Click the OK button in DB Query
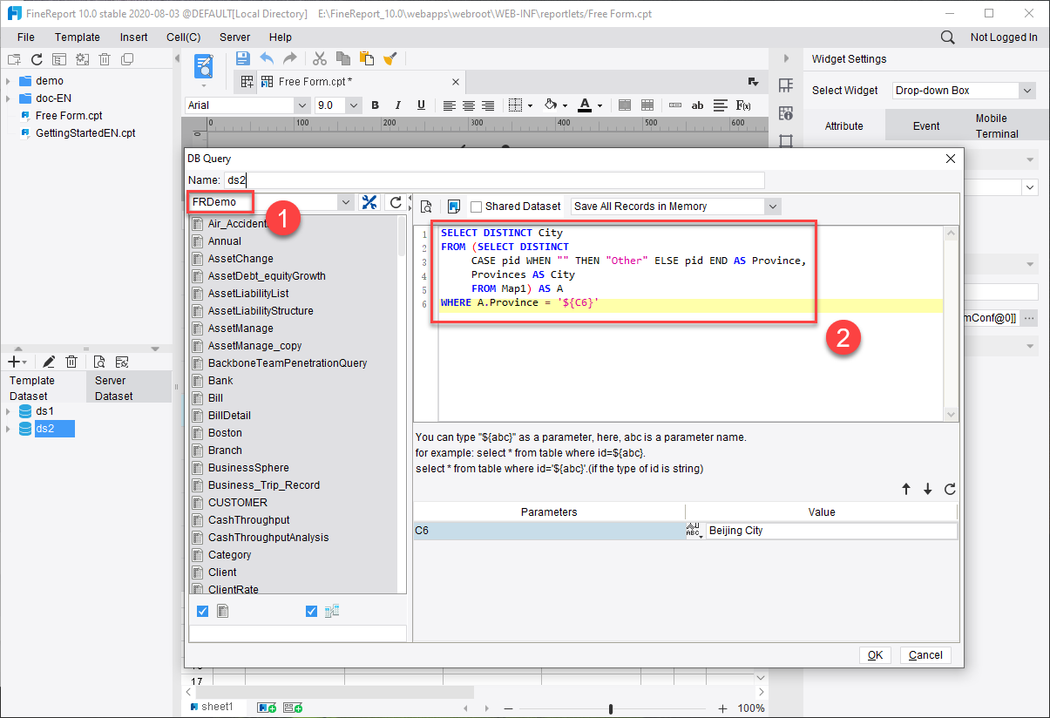The width and height of the screenshot is (1050, 718). point(875,655)
